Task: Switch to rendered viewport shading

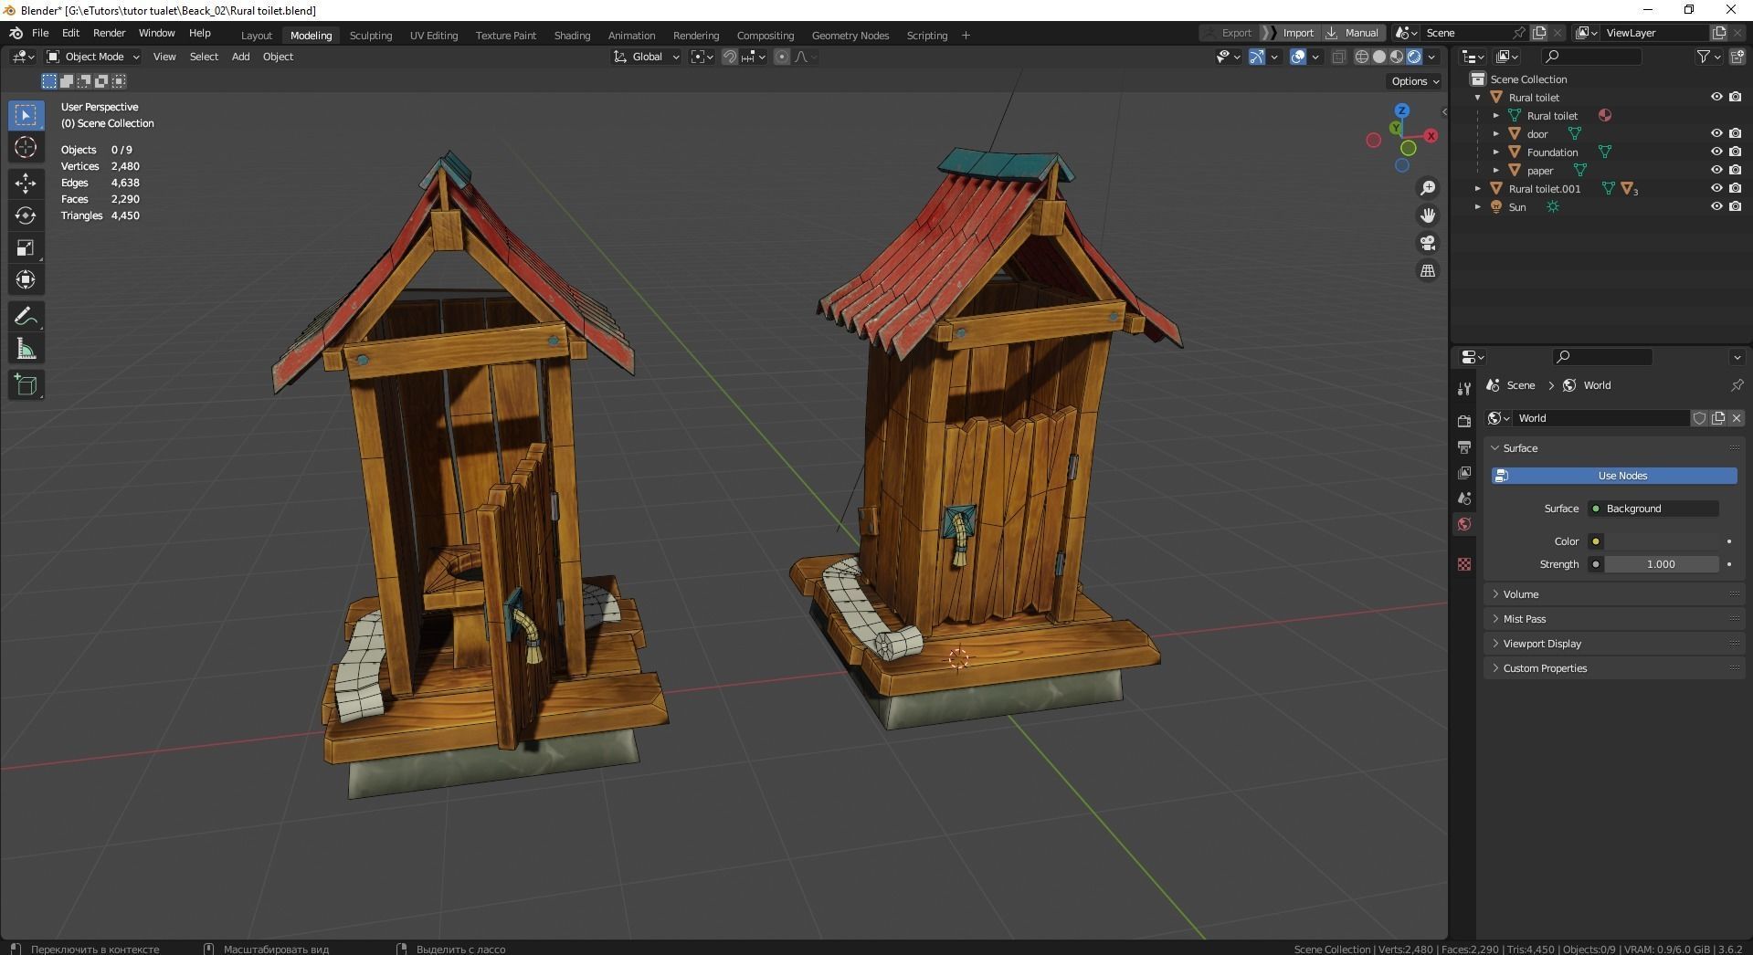Action: click(x=1414, y=57)
